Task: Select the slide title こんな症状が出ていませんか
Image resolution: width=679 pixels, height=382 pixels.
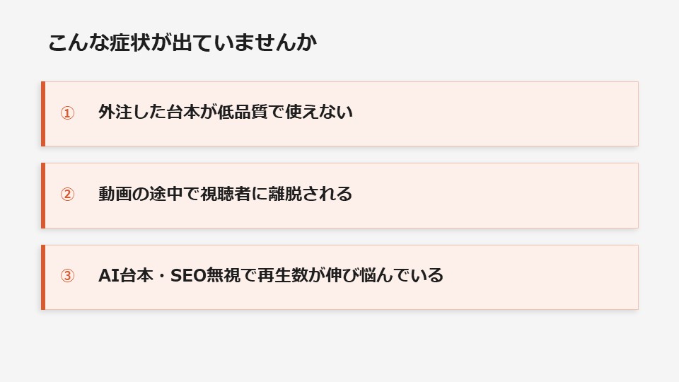Action: (182, 43)
